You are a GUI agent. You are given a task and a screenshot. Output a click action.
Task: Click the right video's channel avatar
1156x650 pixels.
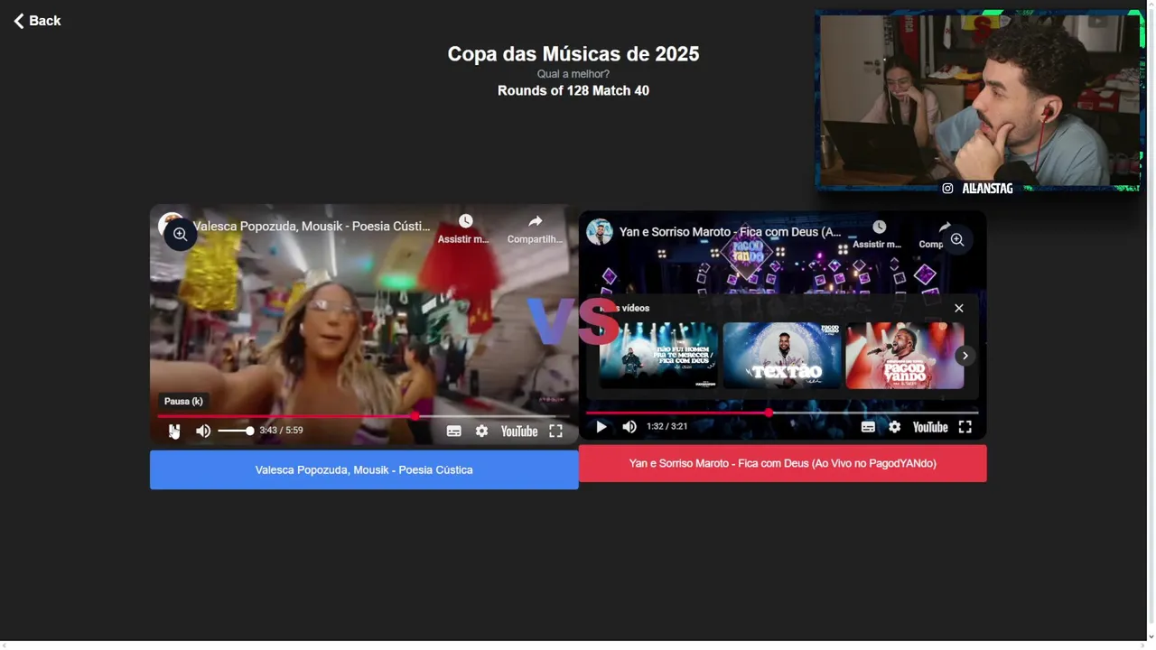click(x=600, y=232)
